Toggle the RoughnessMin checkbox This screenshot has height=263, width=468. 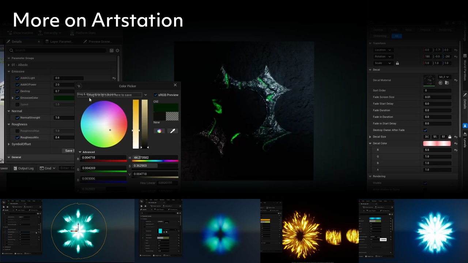click(x=17, y=137)
